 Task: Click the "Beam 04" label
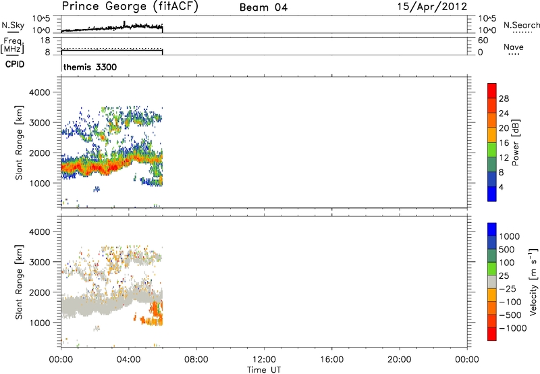pos(263,7)
